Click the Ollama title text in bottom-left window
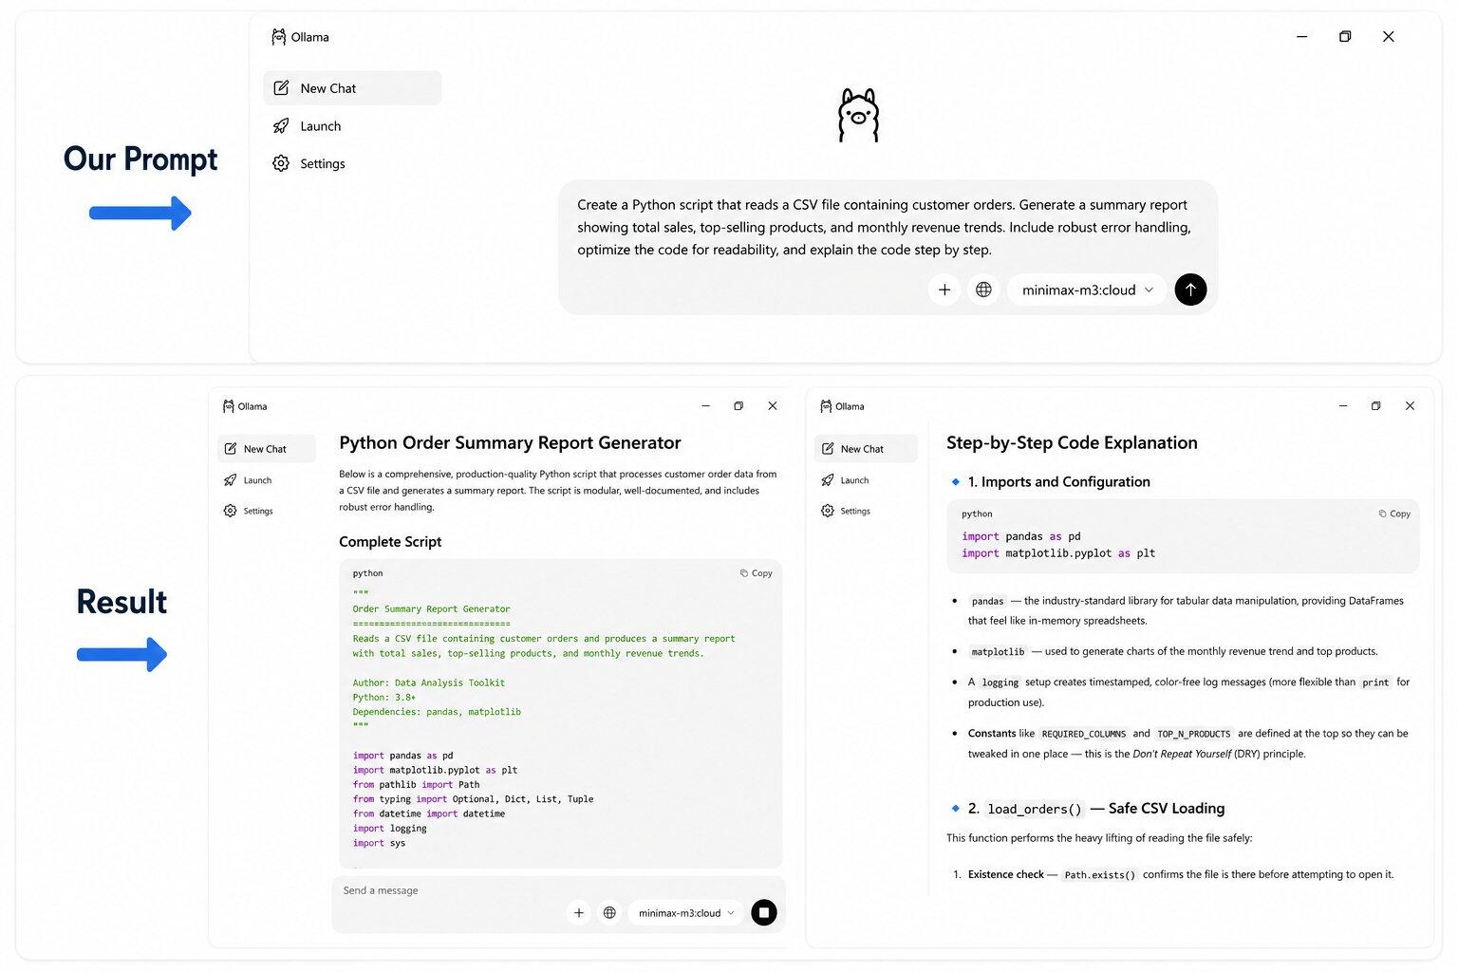 252,406
